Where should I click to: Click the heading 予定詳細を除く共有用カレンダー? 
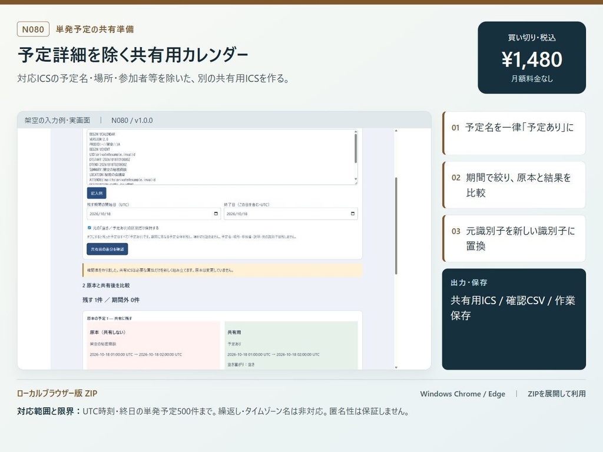pos(133,55)
